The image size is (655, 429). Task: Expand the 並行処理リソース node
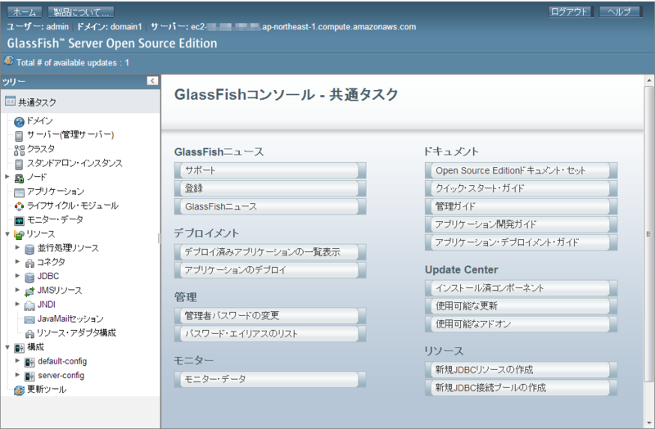[x=17, y=247]
